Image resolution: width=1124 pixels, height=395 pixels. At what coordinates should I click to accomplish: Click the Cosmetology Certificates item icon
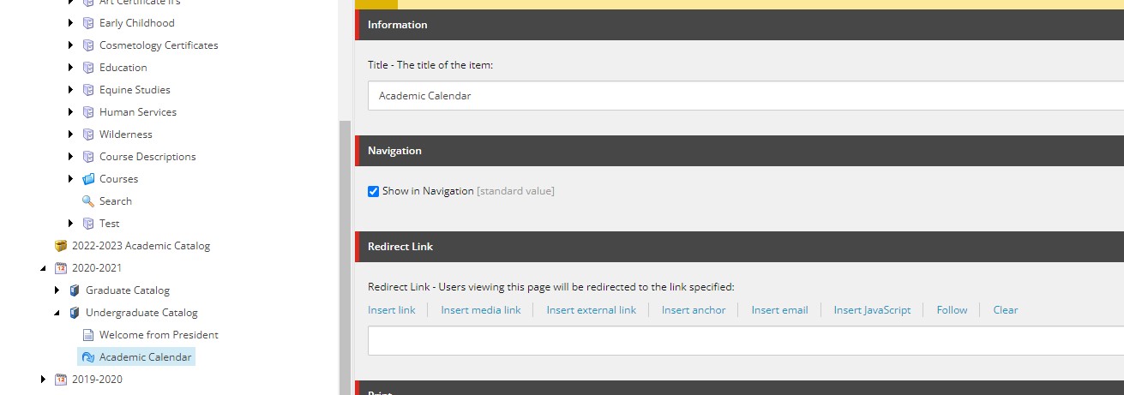pyautogui.click(x=87, y=45)
